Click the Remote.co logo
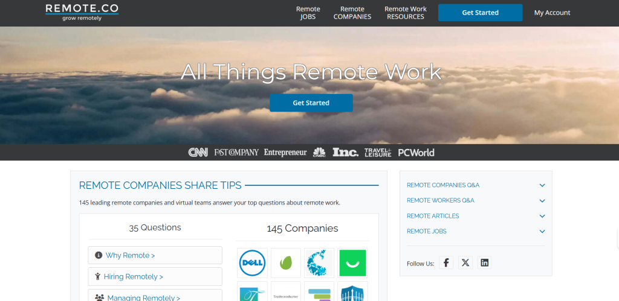The height and width of the screenshot is (301, 619). tap(82, 12)
